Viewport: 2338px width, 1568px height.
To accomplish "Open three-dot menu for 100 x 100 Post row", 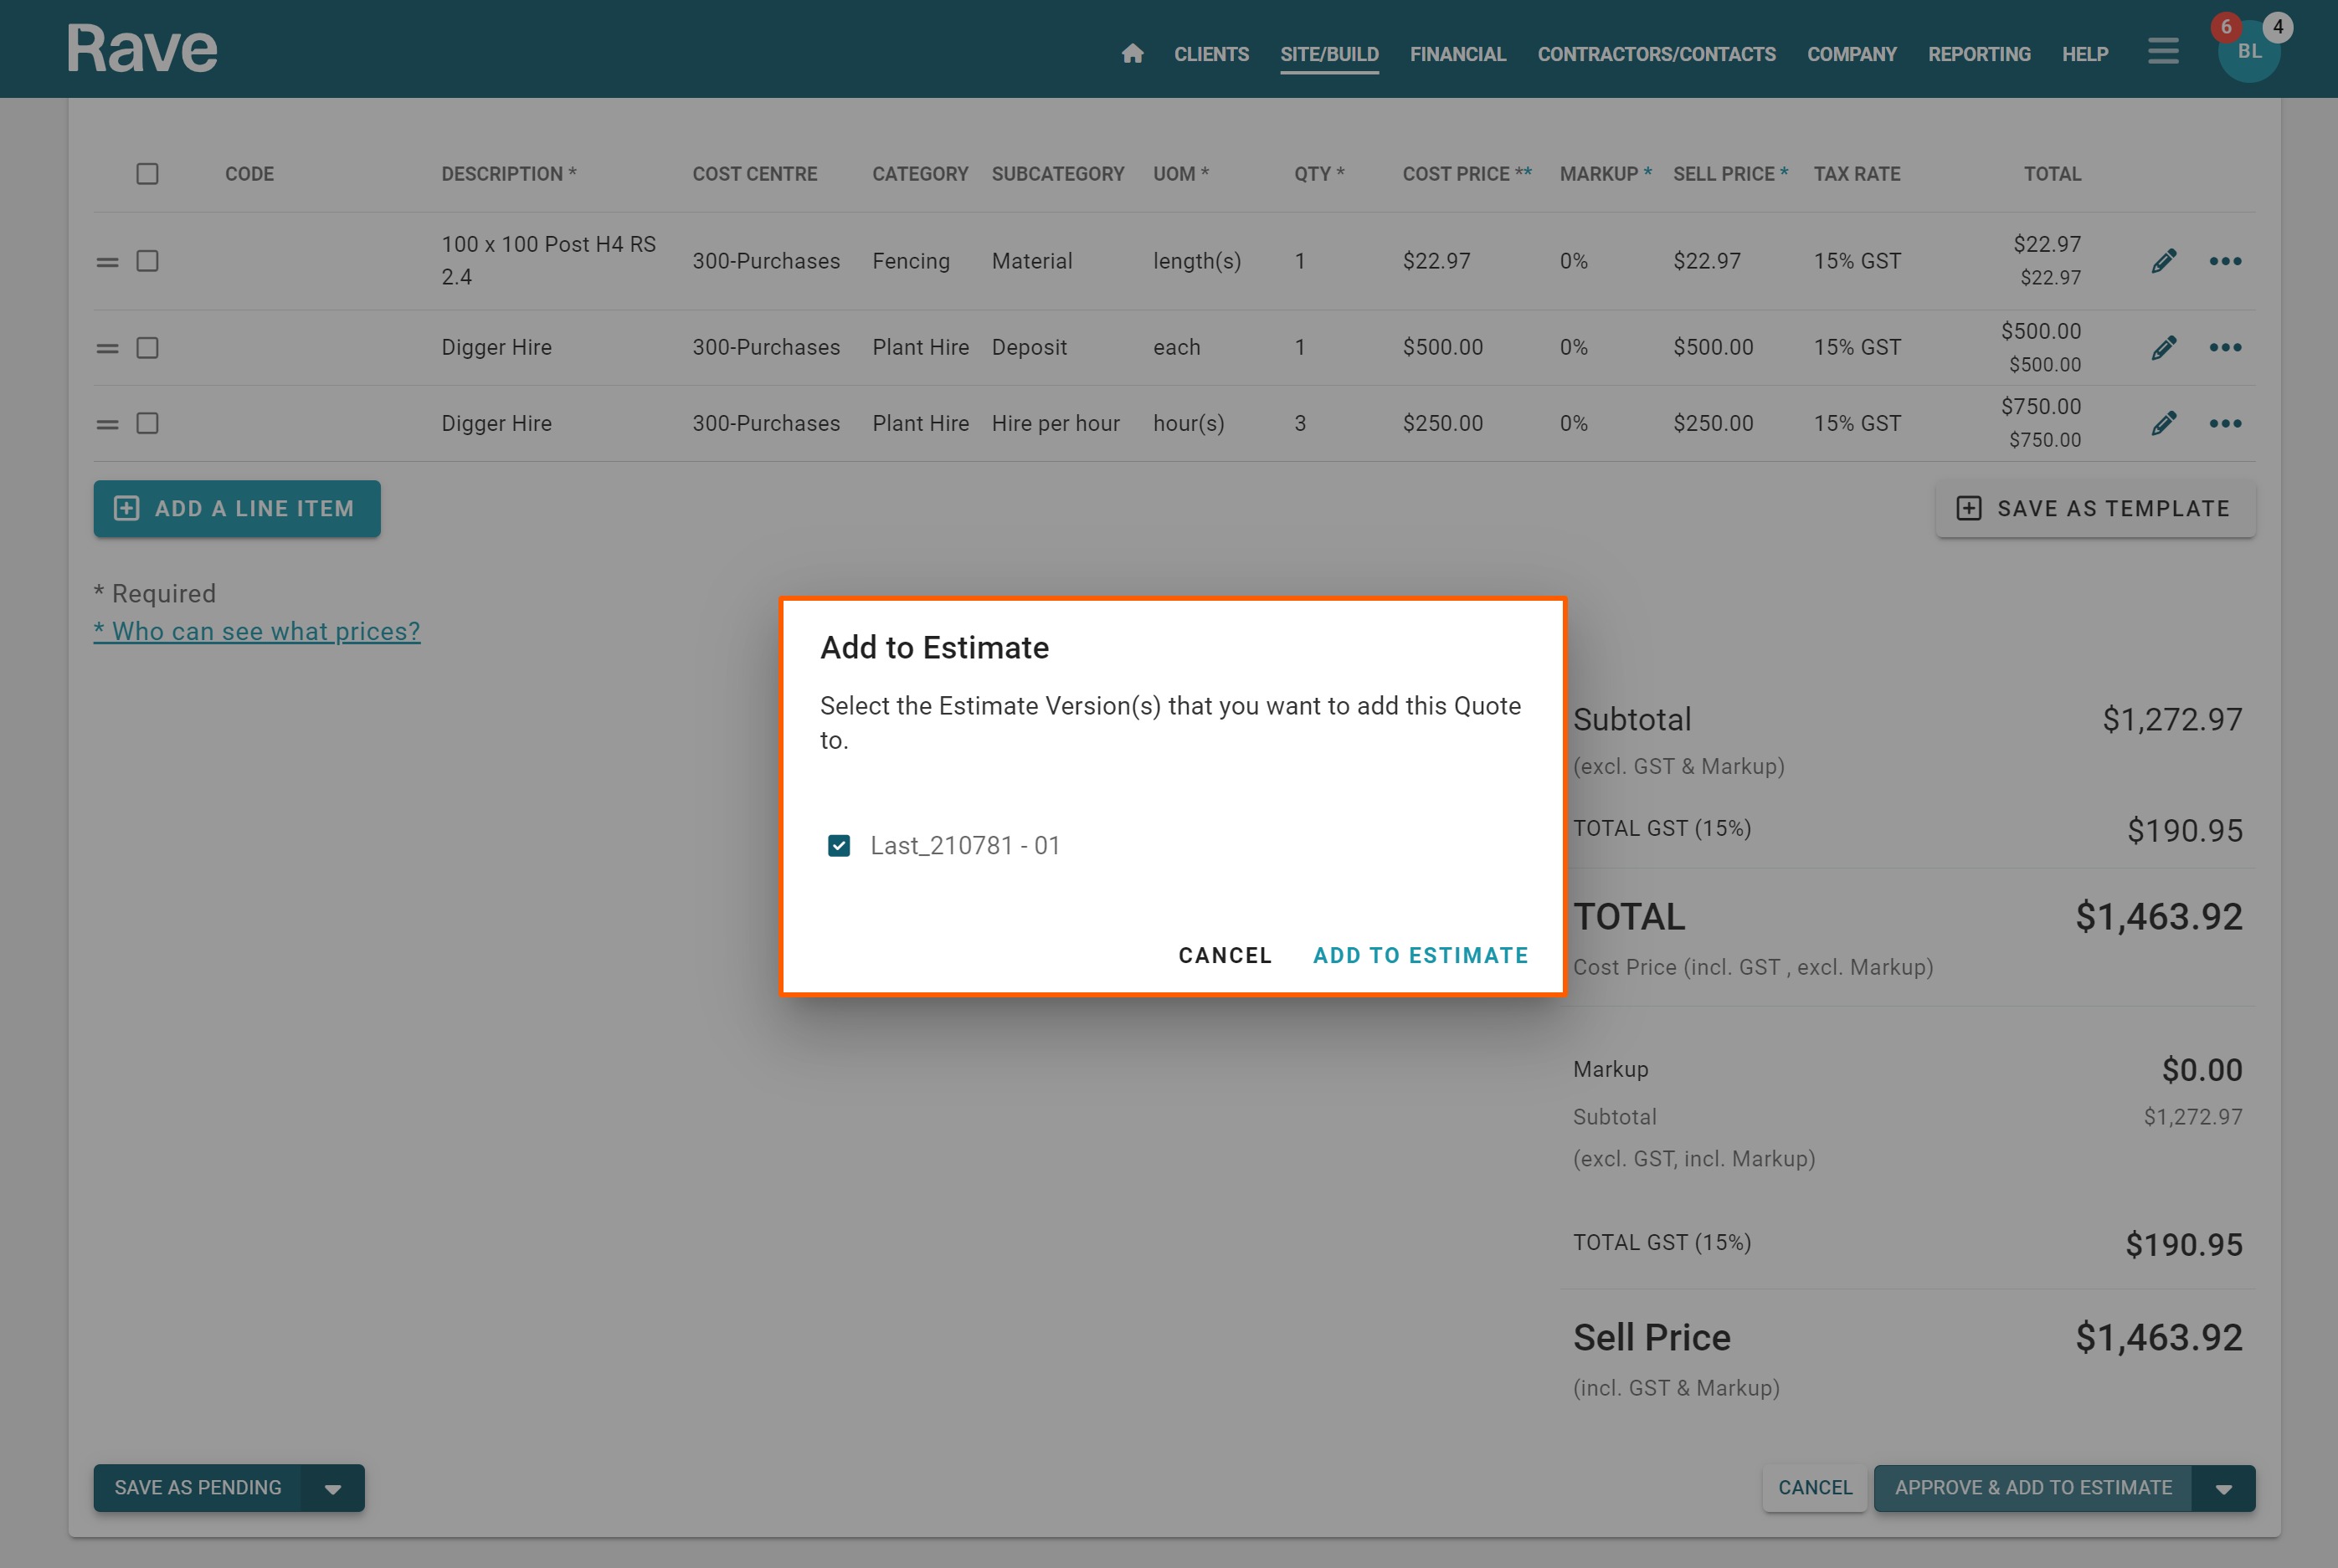I will [2225, 261].
